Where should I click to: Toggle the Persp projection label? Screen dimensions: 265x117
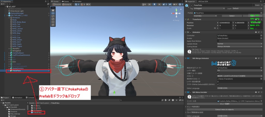[x=176, y=20]
